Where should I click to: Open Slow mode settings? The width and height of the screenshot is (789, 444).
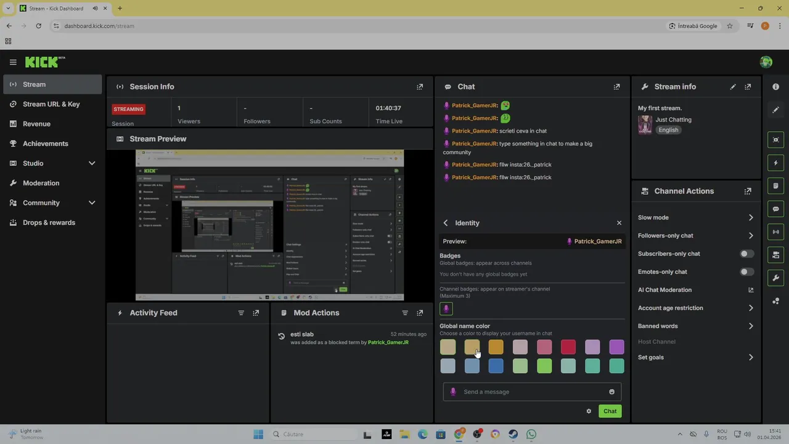click(695, 218)
